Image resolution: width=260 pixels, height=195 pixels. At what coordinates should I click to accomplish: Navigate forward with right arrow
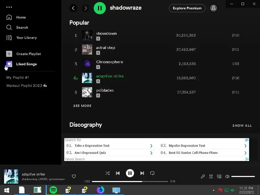(x=86, y=8)
